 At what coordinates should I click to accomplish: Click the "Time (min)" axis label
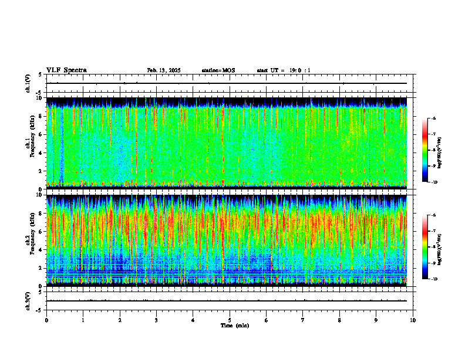235,326
